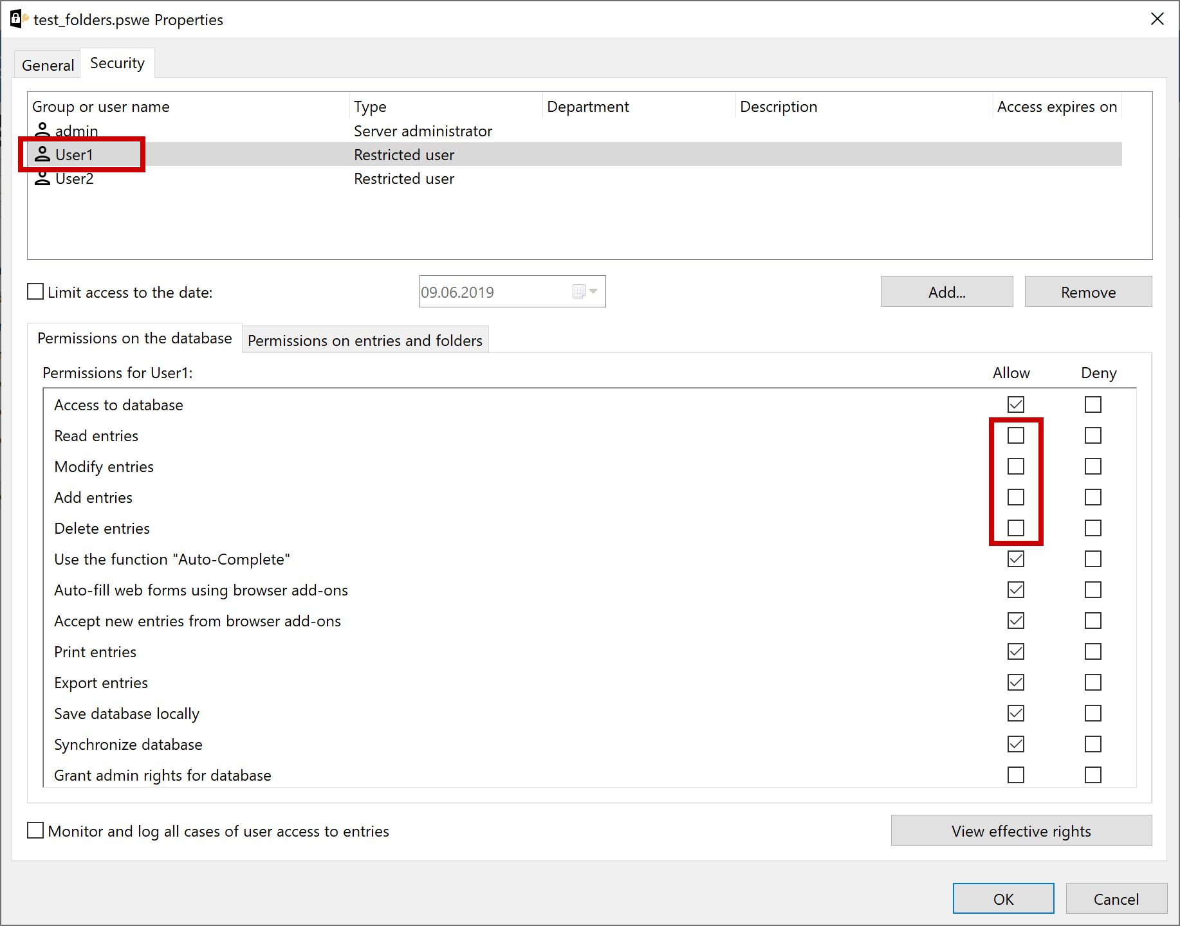Check Deny for Auto-fill web forms

coord(1093,590)
